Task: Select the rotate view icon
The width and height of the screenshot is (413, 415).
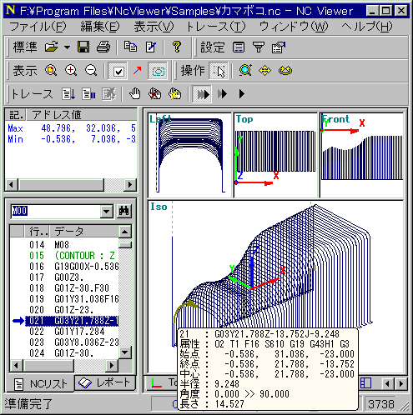Action: (285, 70)
